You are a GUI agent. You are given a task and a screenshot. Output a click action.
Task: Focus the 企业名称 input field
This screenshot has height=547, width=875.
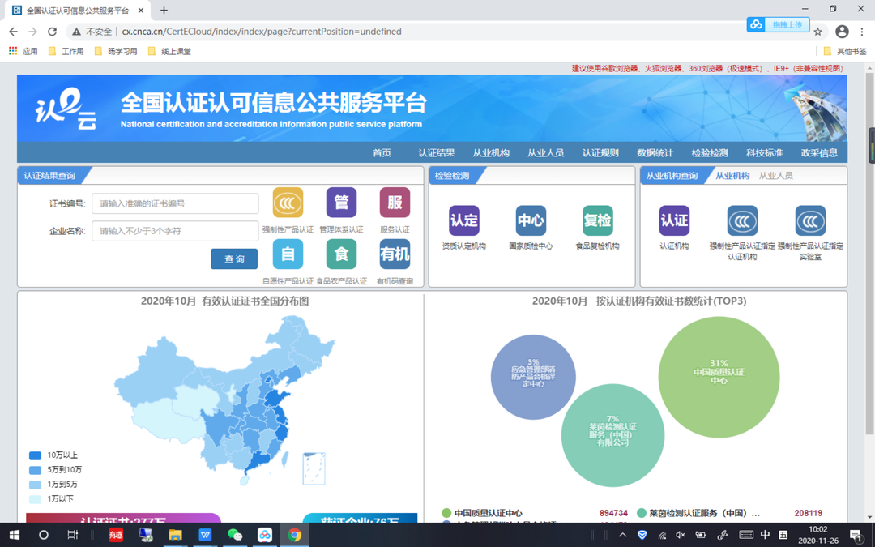pos(175,231)
